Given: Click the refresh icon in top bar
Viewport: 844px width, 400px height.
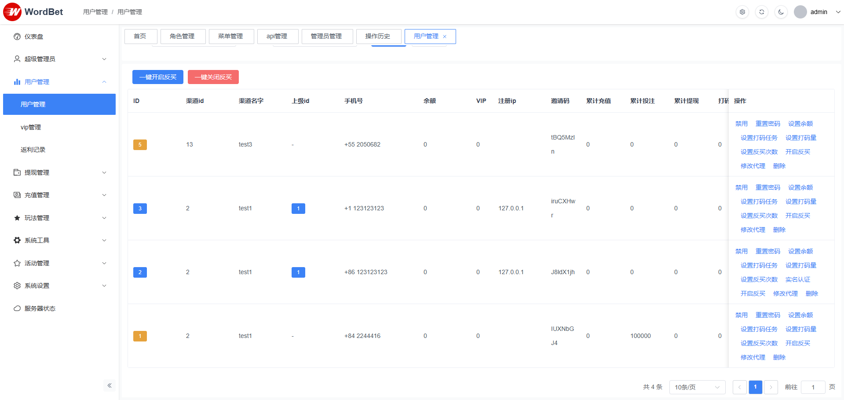Looking at the screenshot, I should coord(762,12).
